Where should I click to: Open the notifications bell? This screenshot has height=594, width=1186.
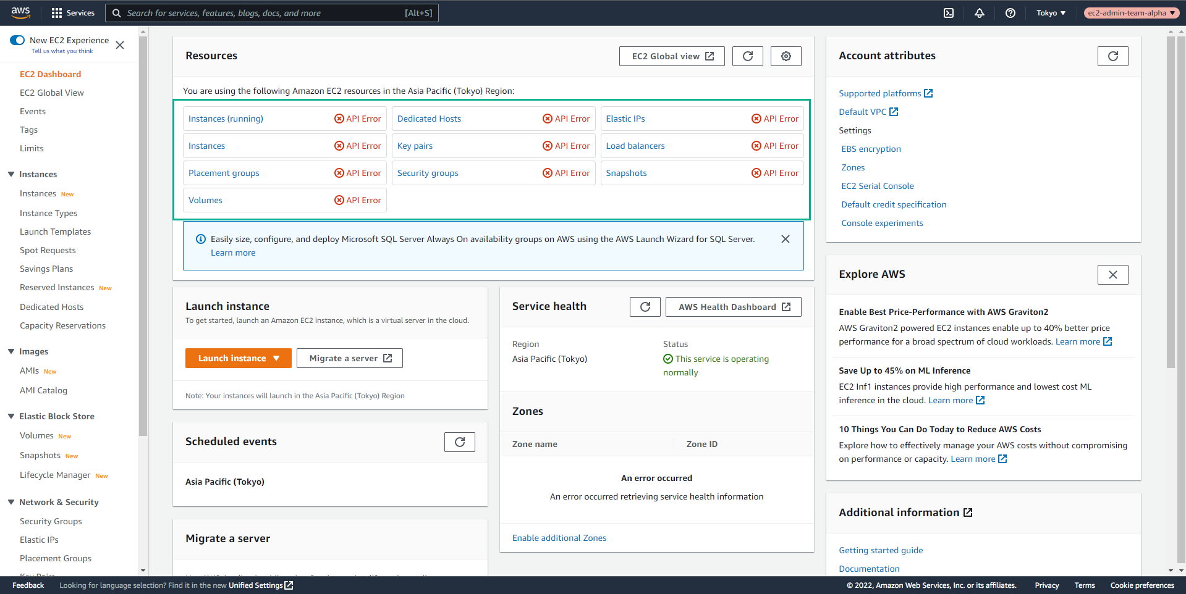[x=980, y=13]
